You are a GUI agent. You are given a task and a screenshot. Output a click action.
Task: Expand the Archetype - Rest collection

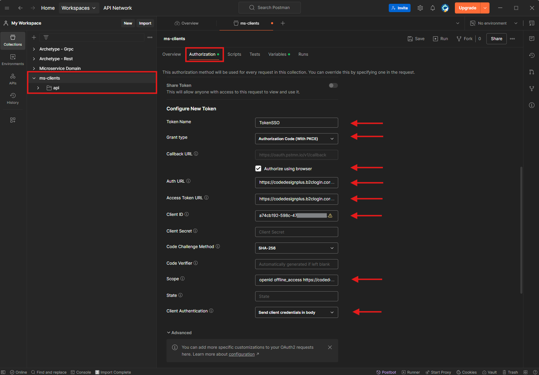pos(34,59)
